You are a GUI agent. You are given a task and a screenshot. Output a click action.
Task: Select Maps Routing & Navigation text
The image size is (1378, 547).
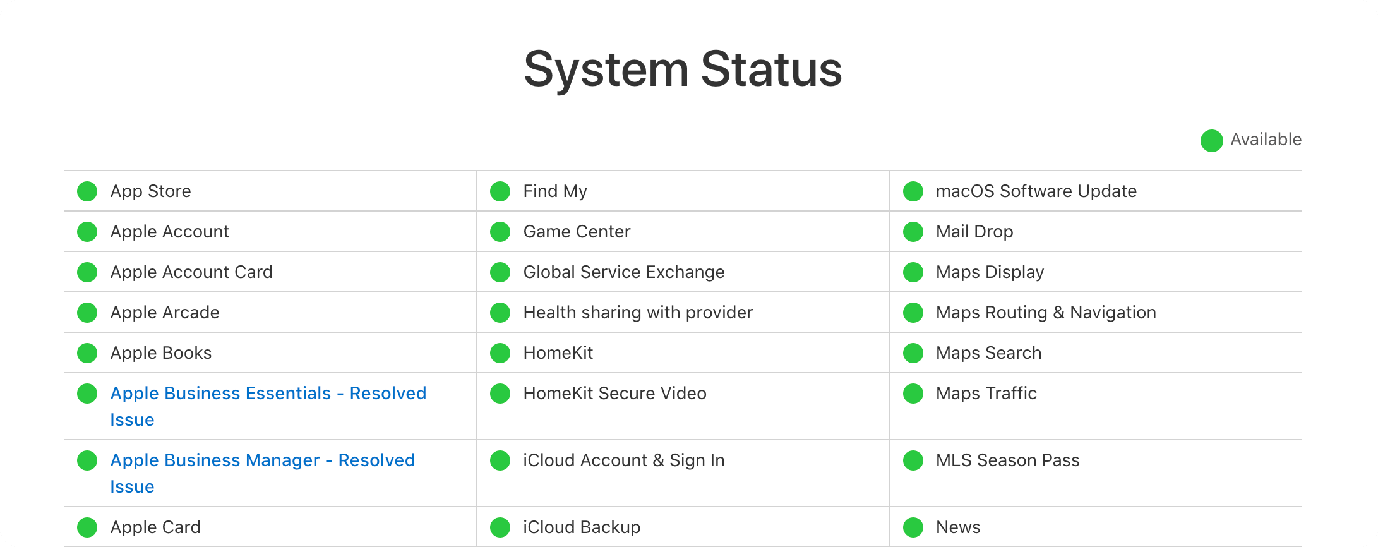1046,313
